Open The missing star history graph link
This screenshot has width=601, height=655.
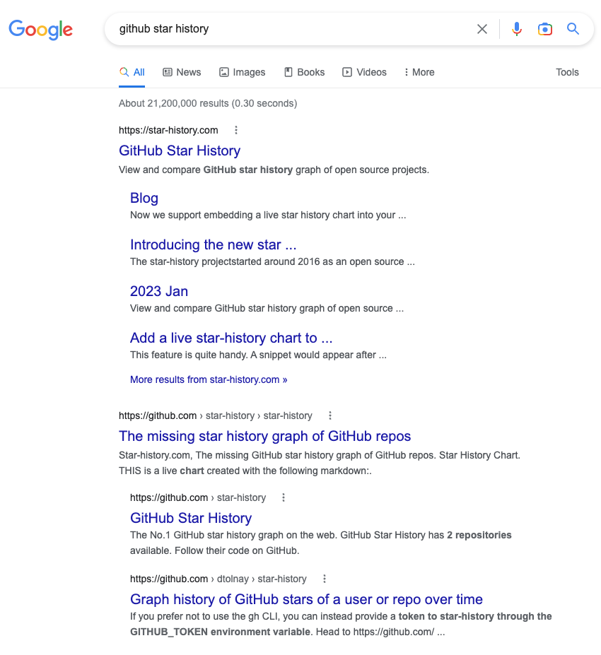[264, 436]
